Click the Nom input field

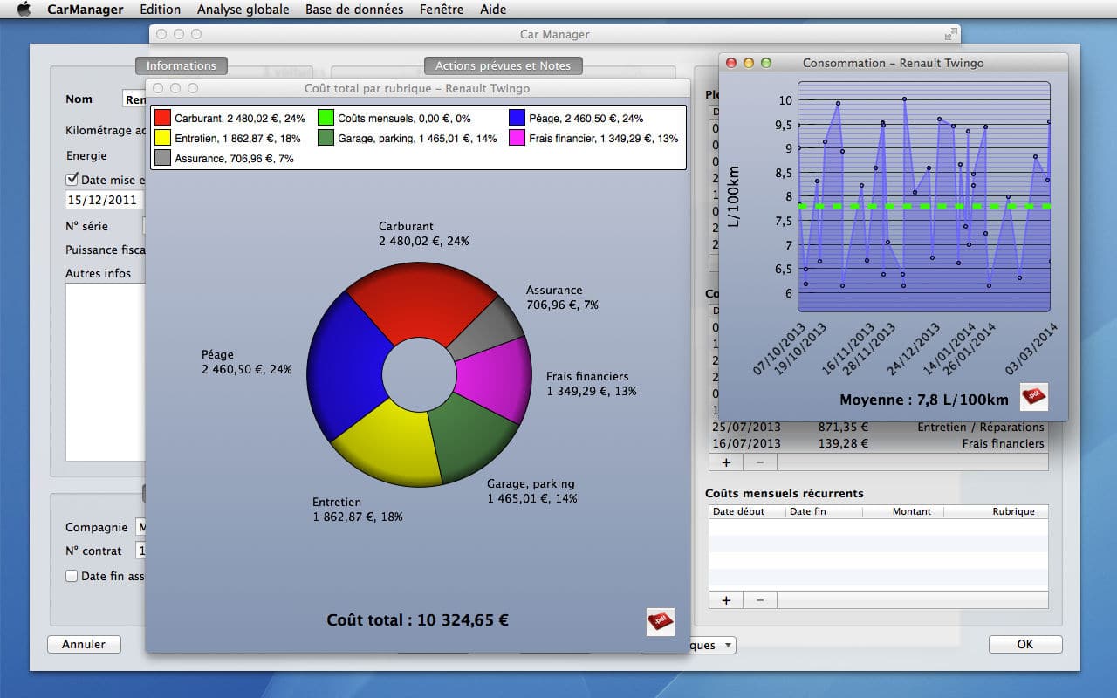point(134,99)
